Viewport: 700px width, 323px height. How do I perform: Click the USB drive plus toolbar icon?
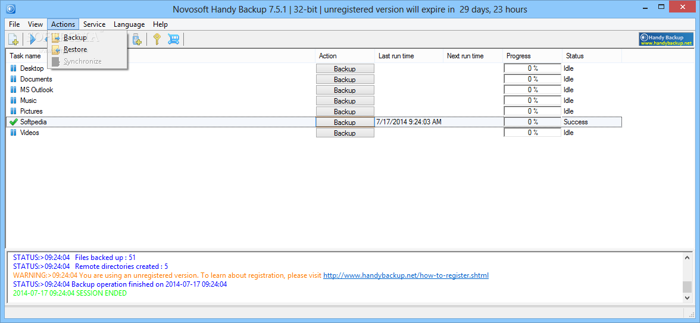pos(137,39)
